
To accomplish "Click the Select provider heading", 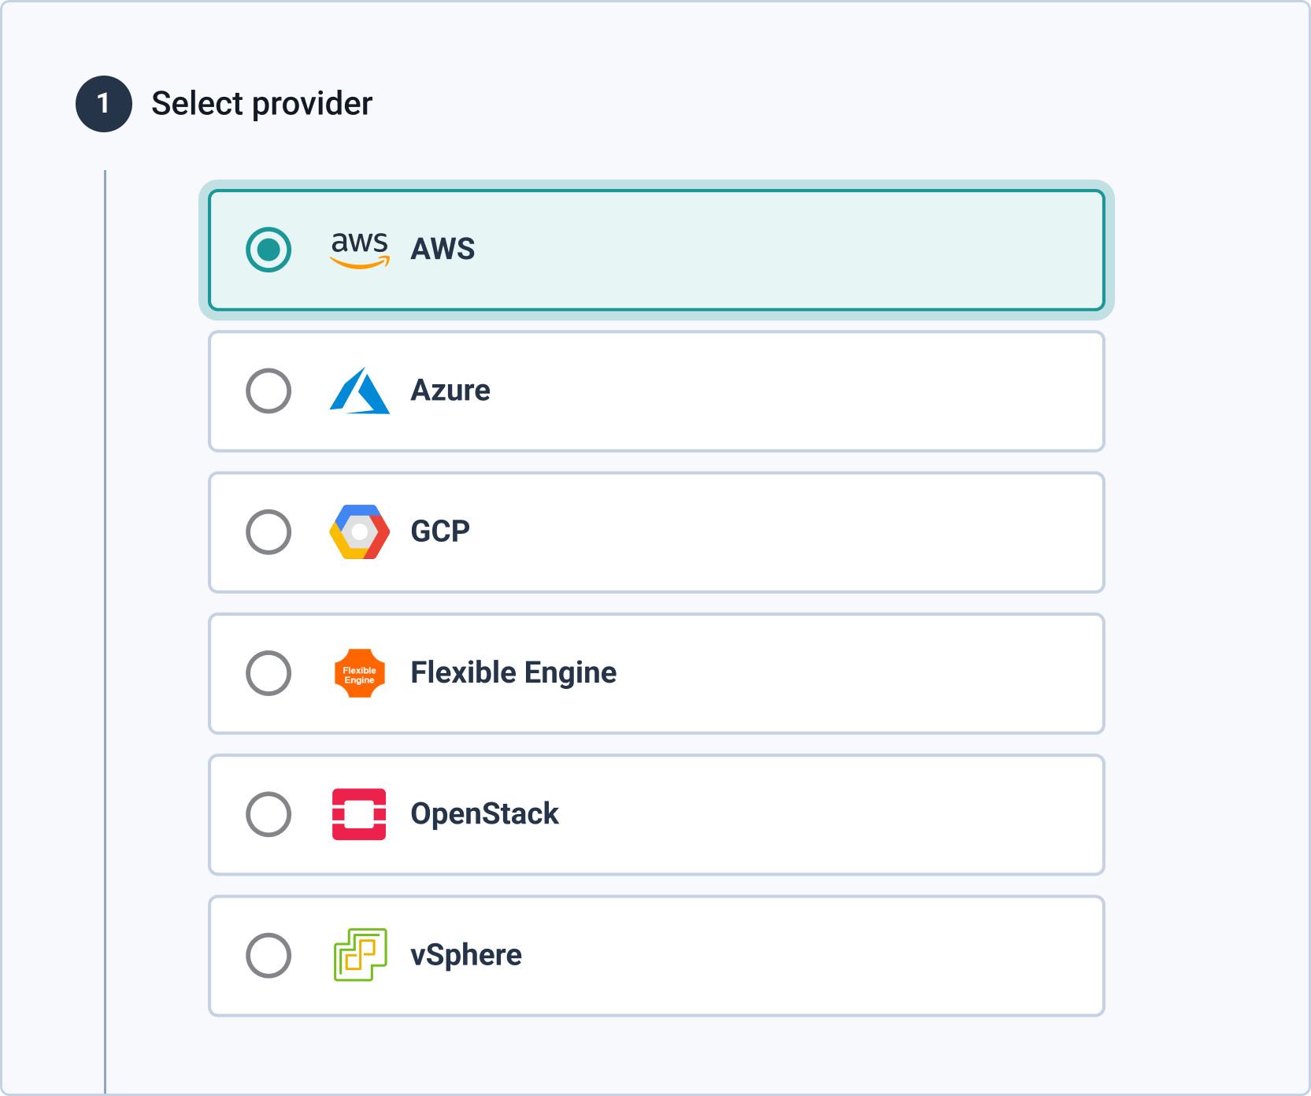I will click(261, 104).
